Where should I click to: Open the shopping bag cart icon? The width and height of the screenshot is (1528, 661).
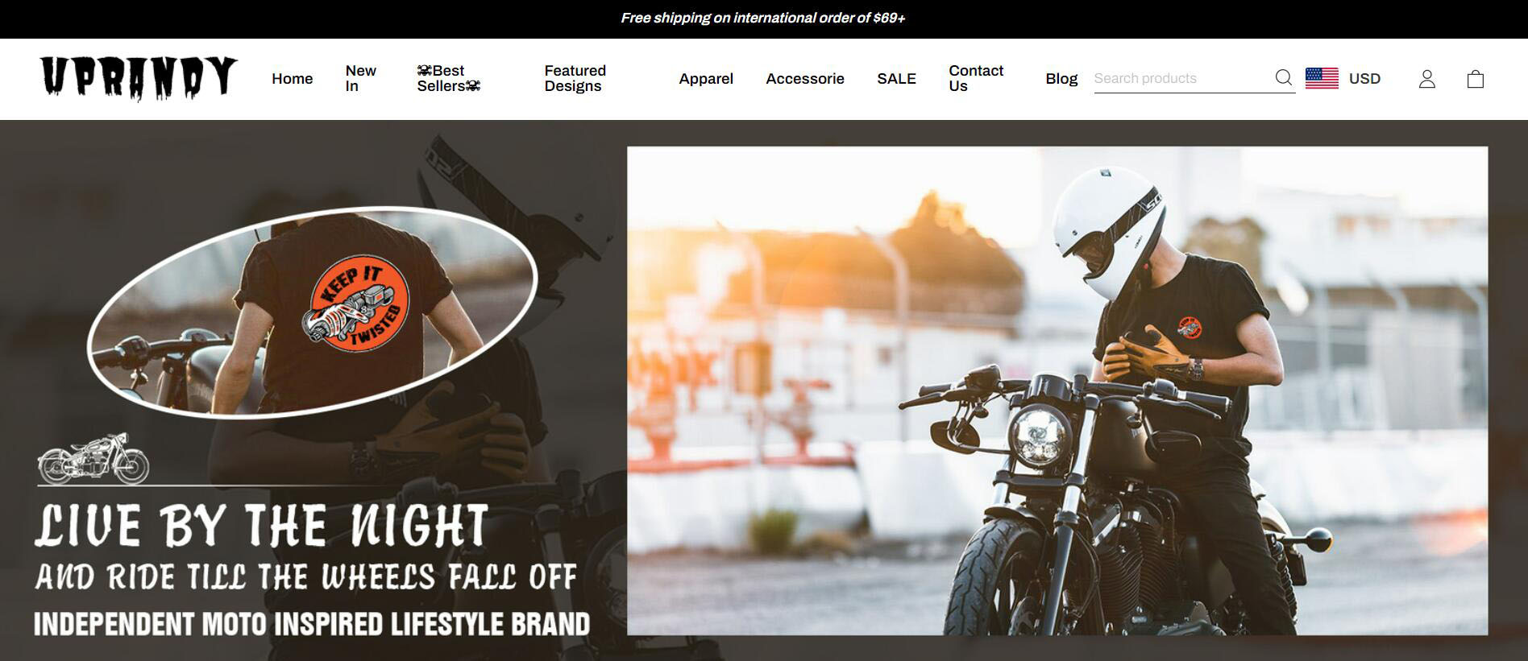pyautogui.click(x=1475, y=79)
